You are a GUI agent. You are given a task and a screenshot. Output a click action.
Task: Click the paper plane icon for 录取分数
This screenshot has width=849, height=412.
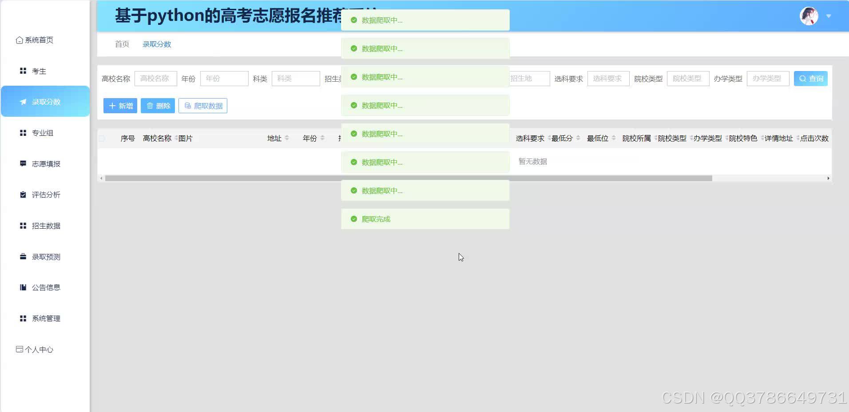[23, 102]
